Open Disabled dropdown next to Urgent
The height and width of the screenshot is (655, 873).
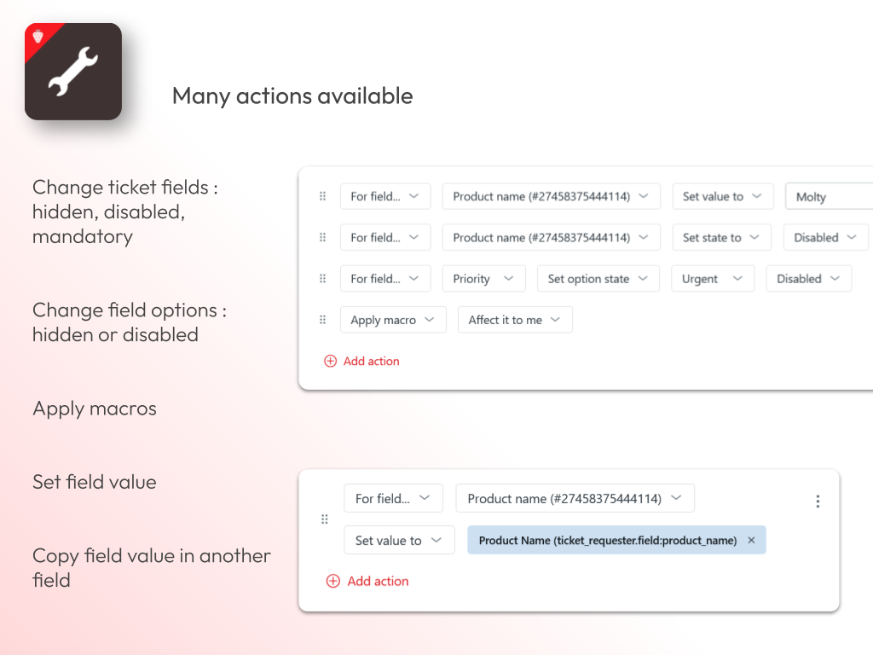pos(808,279)
